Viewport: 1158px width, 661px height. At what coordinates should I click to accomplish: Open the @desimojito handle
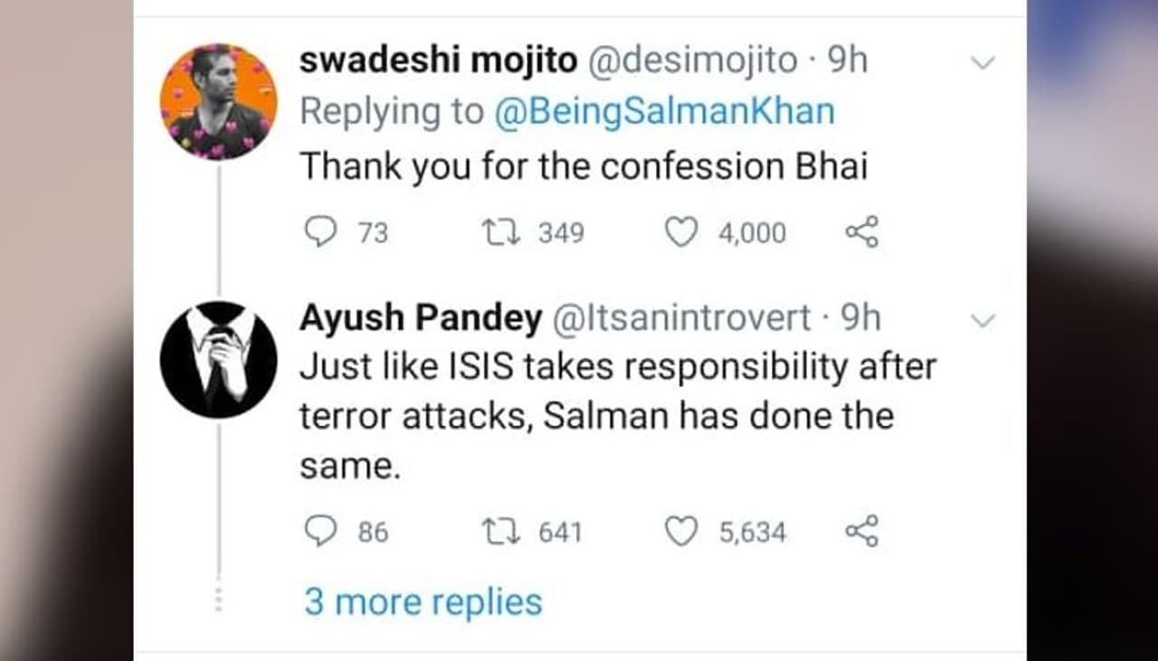693,61
